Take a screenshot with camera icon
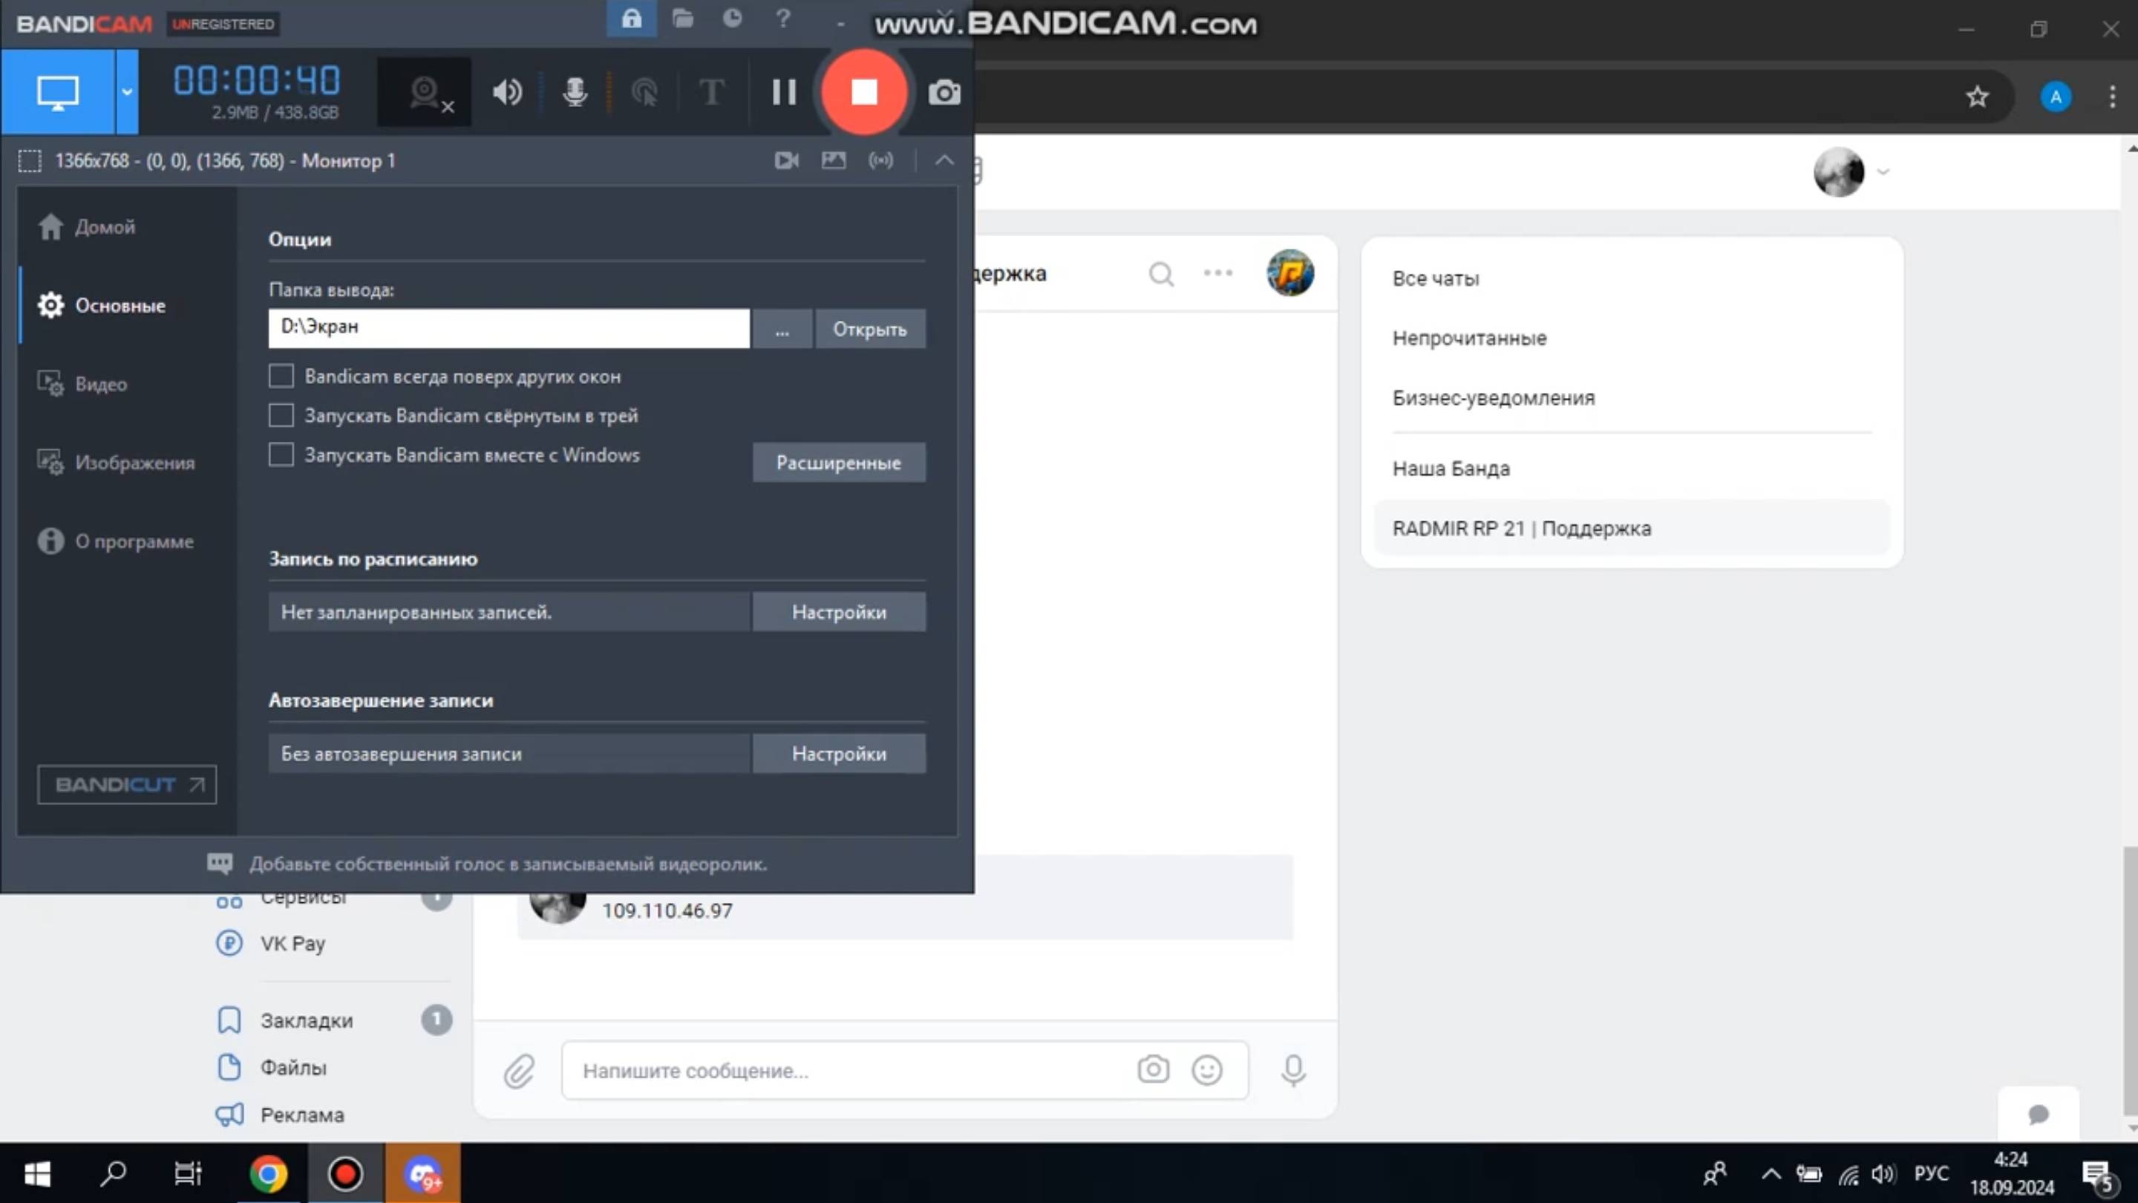 coord(944,92)
